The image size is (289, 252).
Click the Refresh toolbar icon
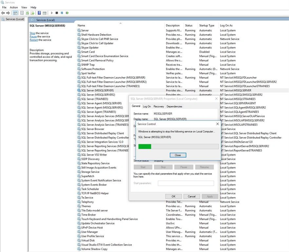[27, 13]
